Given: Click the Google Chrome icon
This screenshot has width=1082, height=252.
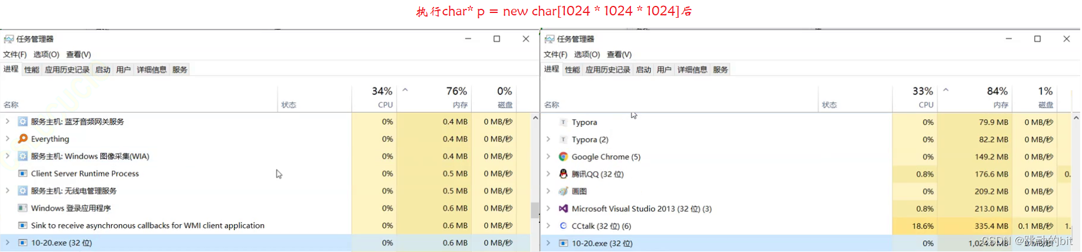Looking at the screenshot, I should (x=563, y=156).
